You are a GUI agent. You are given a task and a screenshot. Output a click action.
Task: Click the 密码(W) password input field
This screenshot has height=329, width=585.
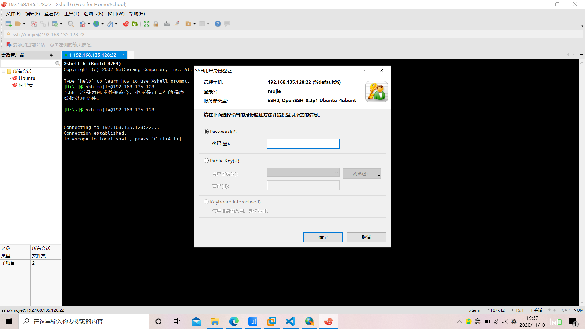coord(303,143)
